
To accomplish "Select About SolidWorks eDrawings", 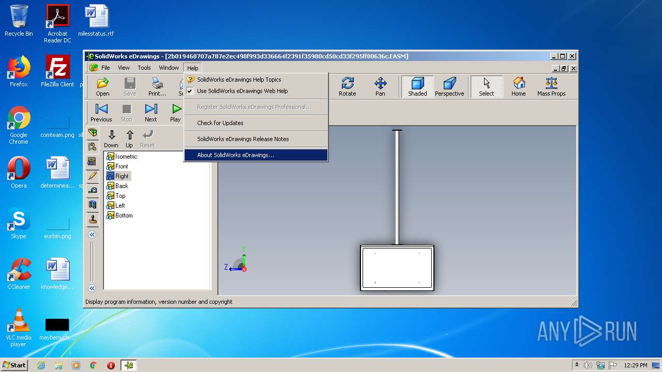I will [256, 155].
